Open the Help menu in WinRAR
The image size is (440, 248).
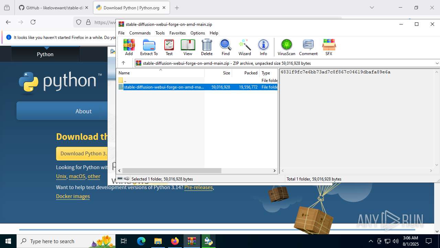(x=214, y=33)
